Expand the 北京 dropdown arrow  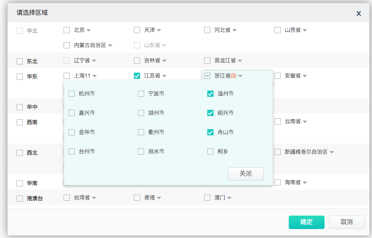(89, 30)
